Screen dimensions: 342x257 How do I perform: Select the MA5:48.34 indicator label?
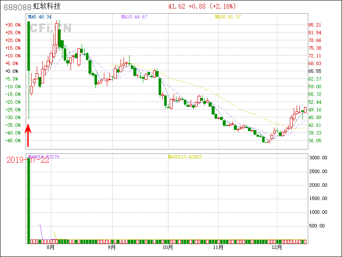(40, 17)
